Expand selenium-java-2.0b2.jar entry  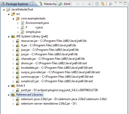(x=13, y=99)
